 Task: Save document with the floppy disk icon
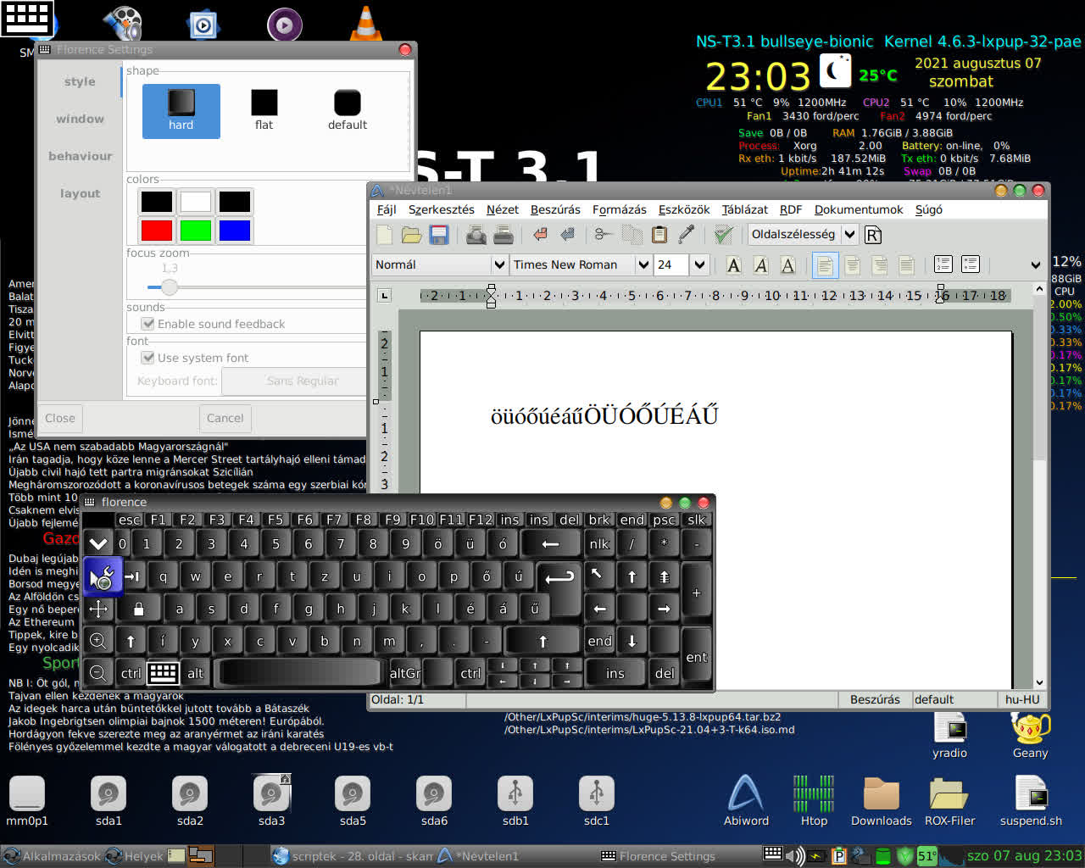tap(438, 235)
